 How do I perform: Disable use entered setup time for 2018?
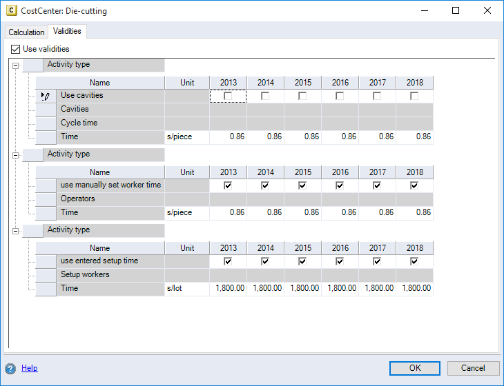(415, 261)
